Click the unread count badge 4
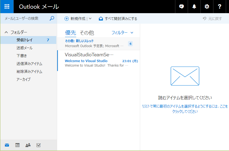The width and height of the screenshot is (229, 151). click(x=130, y=44)
